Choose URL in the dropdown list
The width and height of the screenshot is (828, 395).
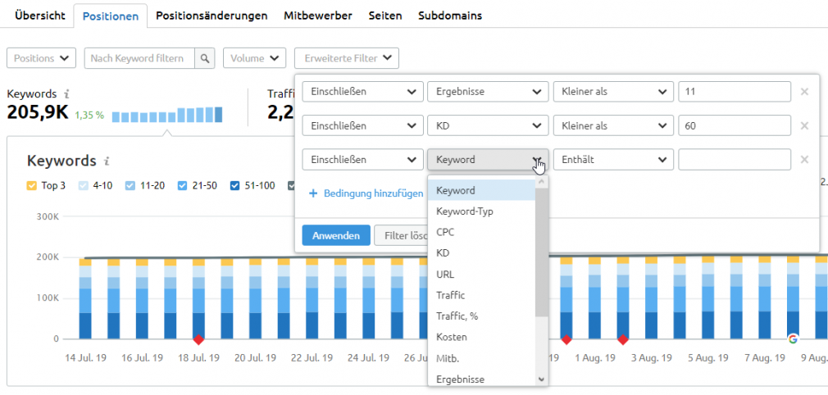pyautogui.click(x=481, y=274)
